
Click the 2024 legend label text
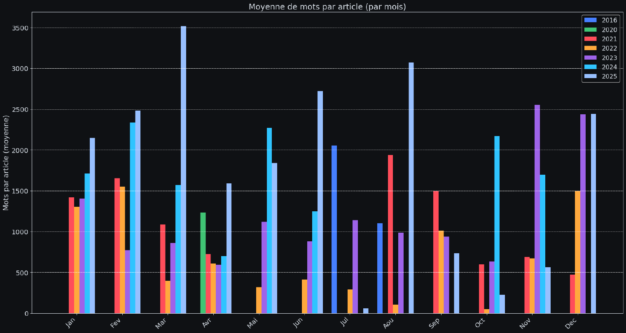coord(609,67)
